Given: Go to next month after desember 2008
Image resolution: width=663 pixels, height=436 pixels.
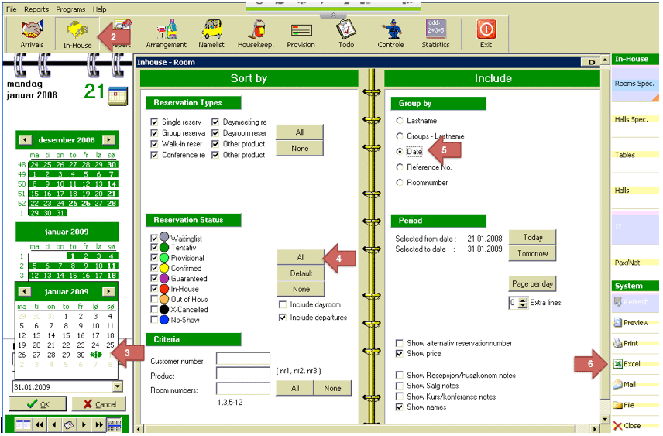Looking at the screenshot, I should [108, 140].
